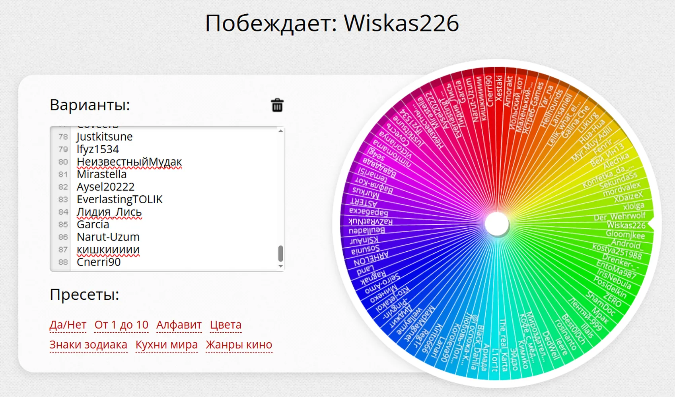Click the variants list scrollbar thumb

281,253
